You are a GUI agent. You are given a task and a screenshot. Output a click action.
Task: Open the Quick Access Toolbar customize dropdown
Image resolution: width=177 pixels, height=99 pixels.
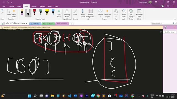coord(11,2)
